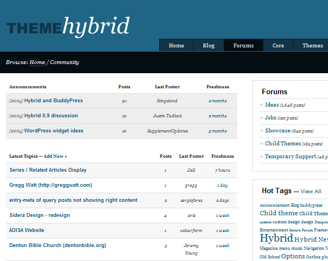Open the Blog navigation tab
The height and width of the screenshot is (261, 328).
pos(209,45)
